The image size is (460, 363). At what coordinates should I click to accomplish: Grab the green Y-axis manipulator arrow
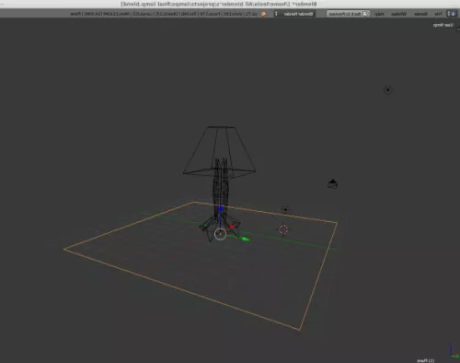tap(246, 239)
